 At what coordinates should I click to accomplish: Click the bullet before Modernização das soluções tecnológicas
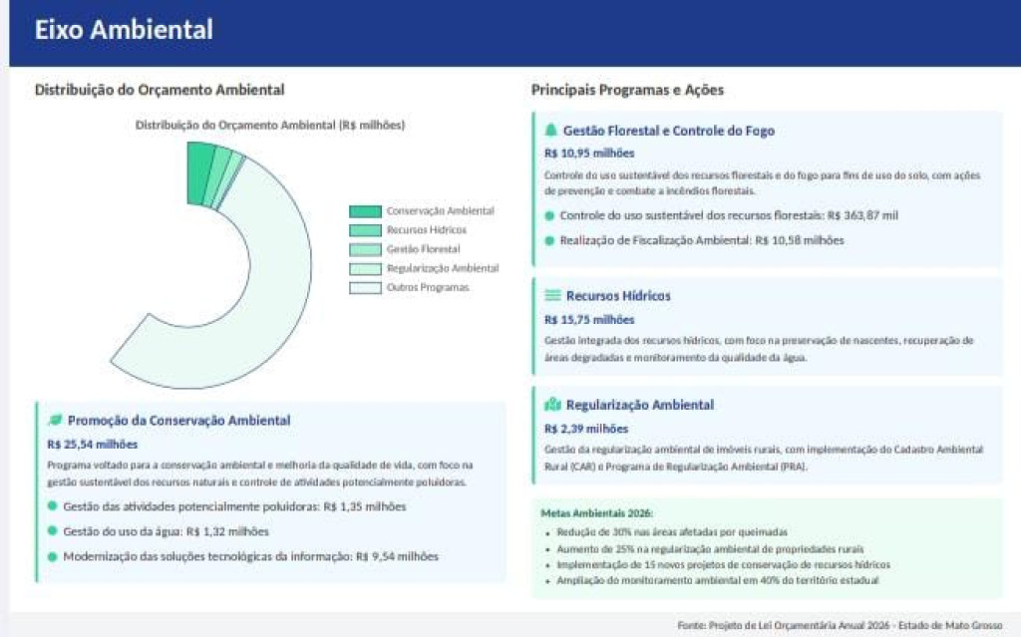click(53, 556)
